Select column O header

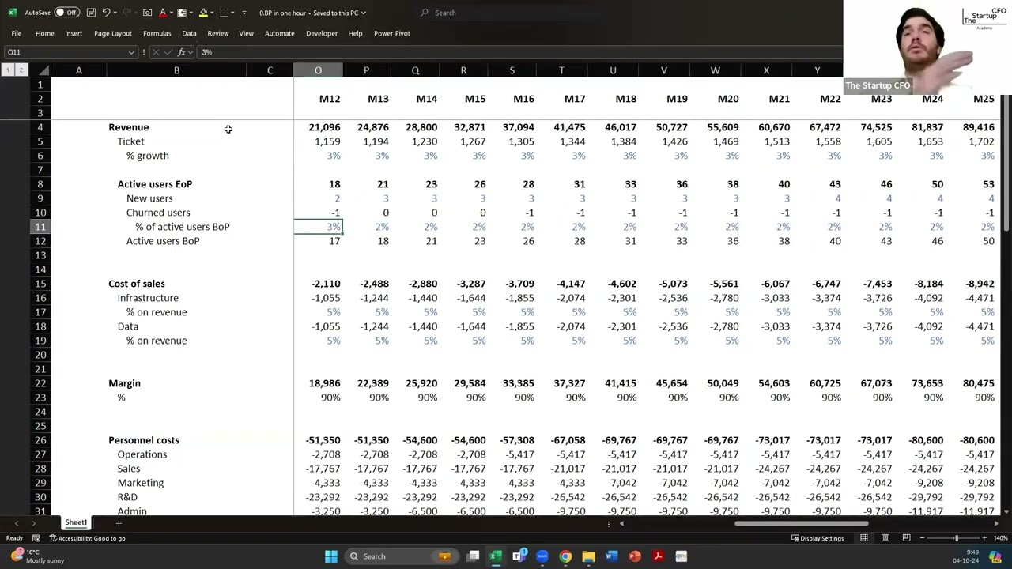click(x=318, y=70)
